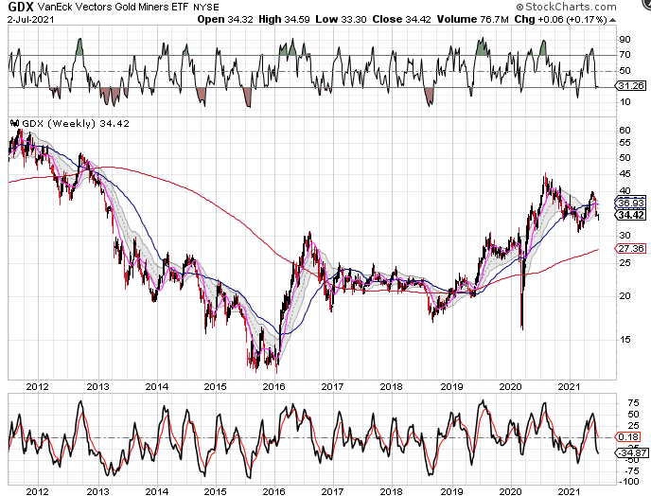Image resolution: width=651 pixels, height=496 pixels.
Task: Click the 34.42 last price tag
Action: (x=628, y=215)
